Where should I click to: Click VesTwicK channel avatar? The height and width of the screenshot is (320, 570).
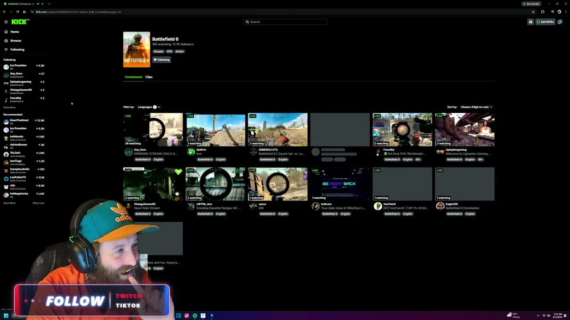tap(378, 206)
